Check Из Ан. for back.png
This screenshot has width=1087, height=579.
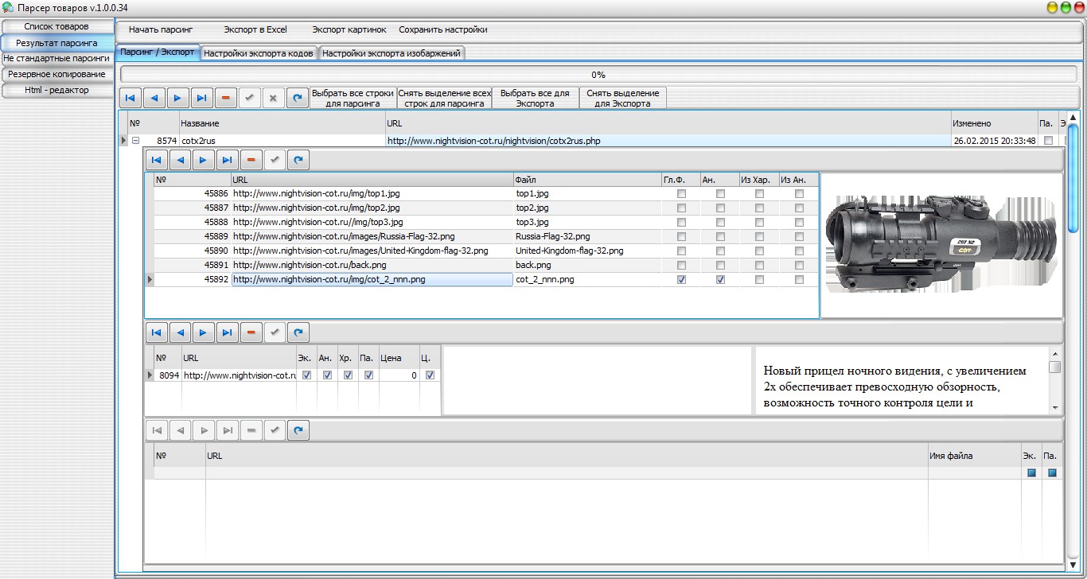pos(799,265)
